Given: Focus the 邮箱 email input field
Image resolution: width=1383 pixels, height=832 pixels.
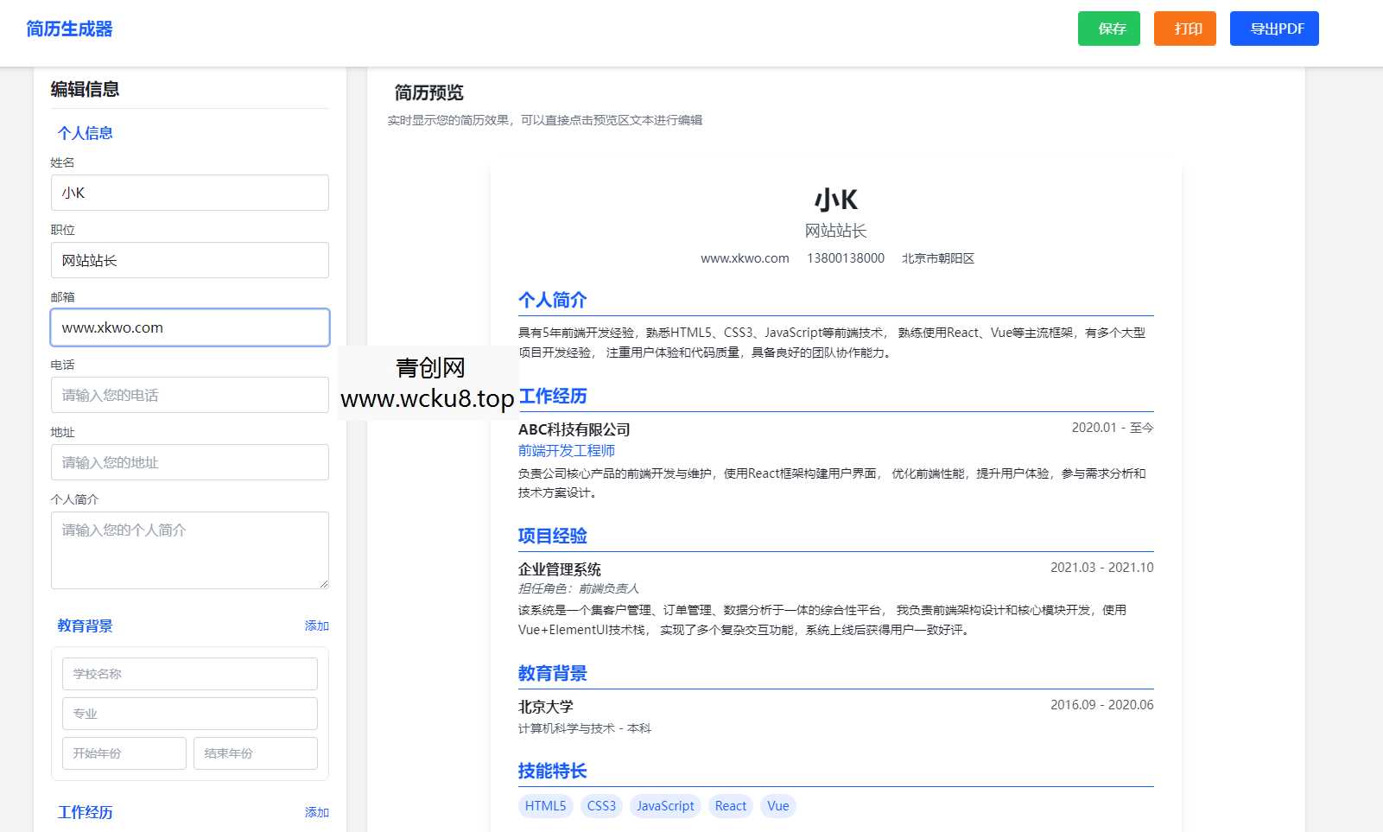Looking at the screenshot, I should pos(189,327).
